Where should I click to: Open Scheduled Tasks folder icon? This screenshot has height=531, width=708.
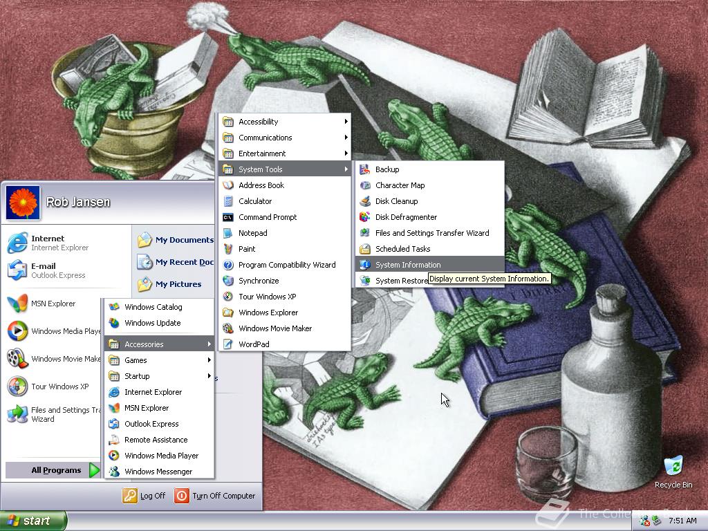[x=365, y=249]
